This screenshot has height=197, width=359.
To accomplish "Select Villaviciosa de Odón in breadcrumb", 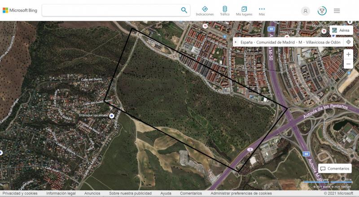I will point(323,42).
